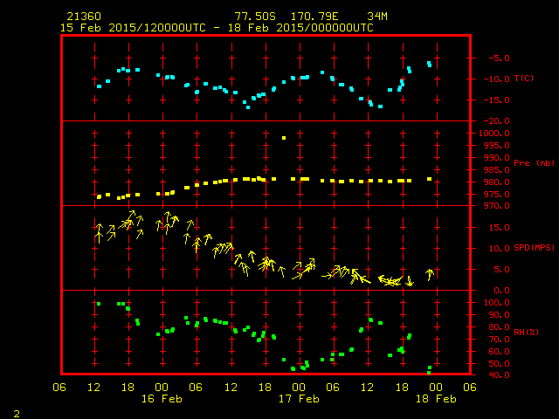Click the 995.0 pressure tick value
Screen dimensions: 559x419
tap(497, 146)
